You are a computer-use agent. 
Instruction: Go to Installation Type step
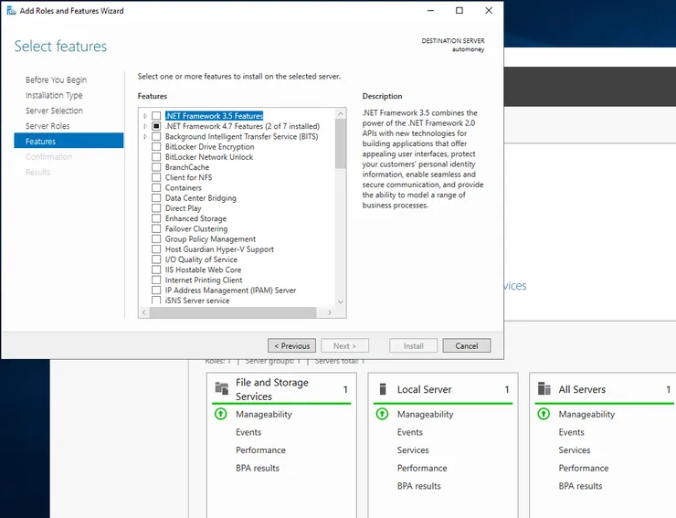pos(54,95)
